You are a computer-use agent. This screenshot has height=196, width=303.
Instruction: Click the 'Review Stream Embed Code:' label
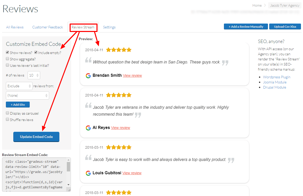point(25,155)
